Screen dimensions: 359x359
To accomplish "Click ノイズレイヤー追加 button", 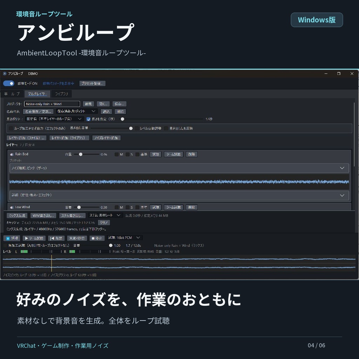I will click(106, 138).
